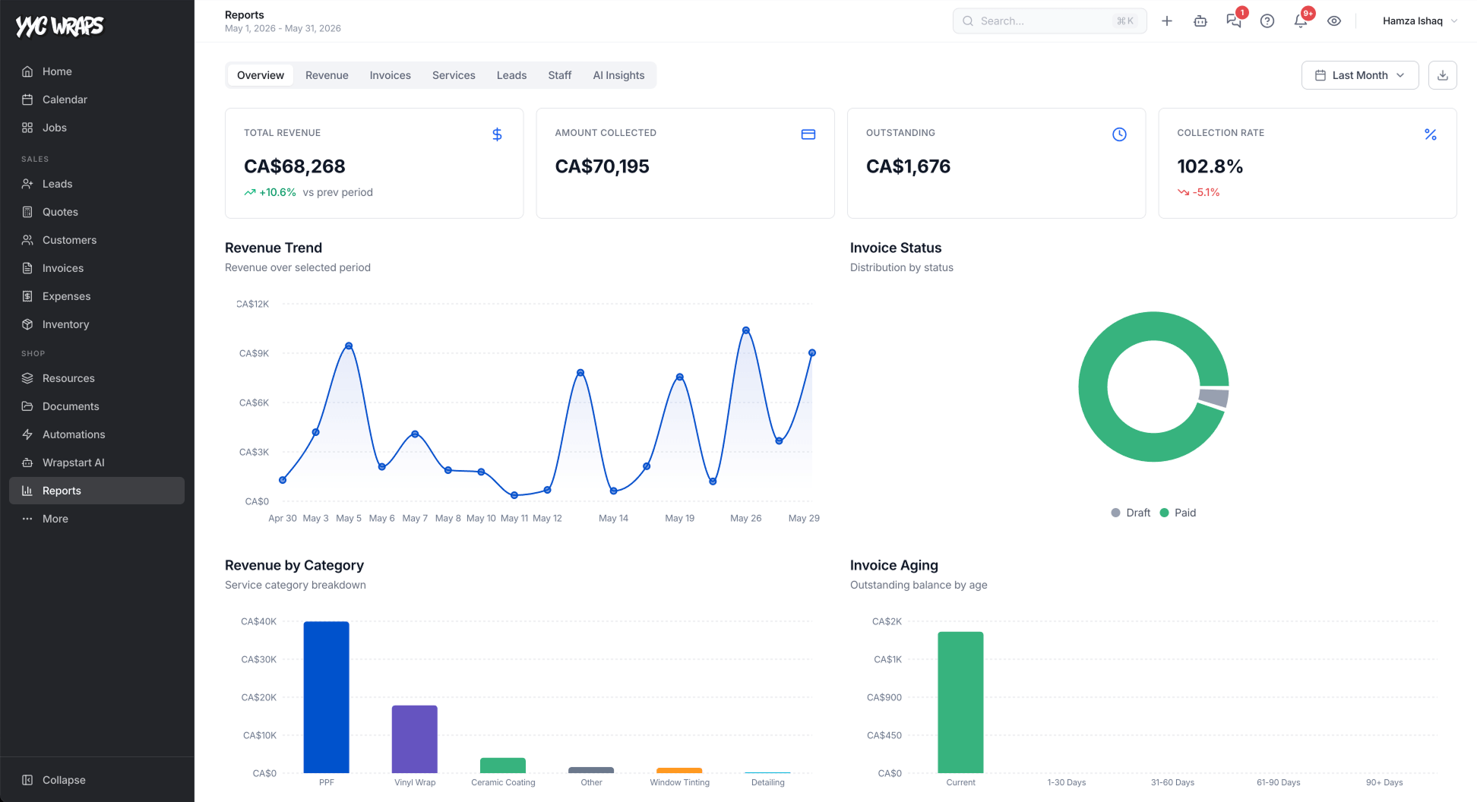Click the Total Revenue dollar icon
1477x802 pixels.
(x=497, y=134)
